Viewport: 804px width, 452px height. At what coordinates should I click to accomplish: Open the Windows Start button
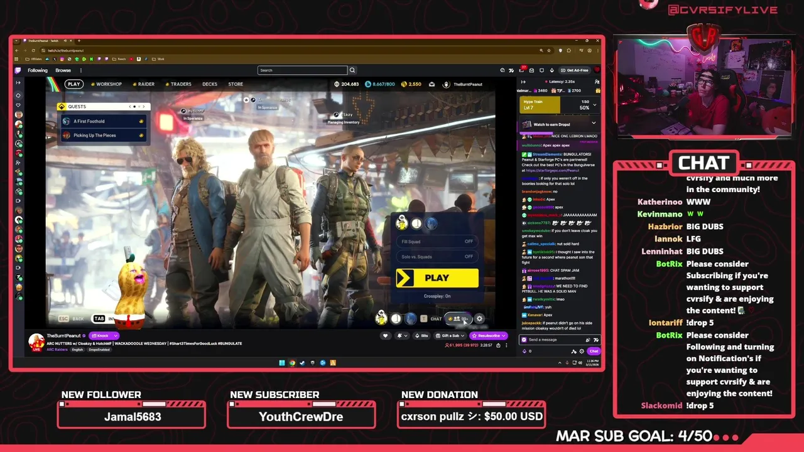(281, 362)
